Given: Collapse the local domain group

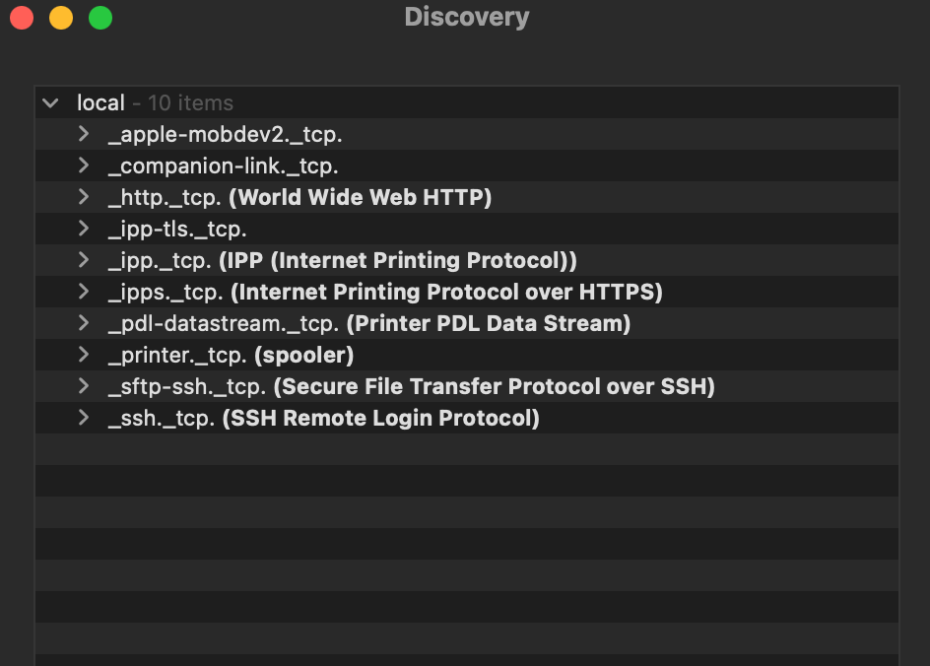Looking at the screenshot, I should [50, 103].
